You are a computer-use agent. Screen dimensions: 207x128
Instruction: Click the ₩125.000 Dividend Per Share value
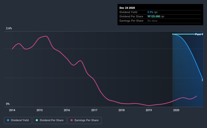click(x=154, y=16)
